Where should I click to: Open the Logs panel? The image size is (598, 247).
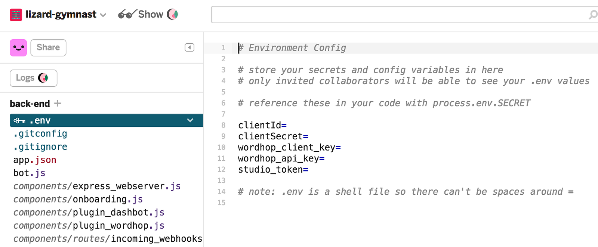(x=33, y=78)
